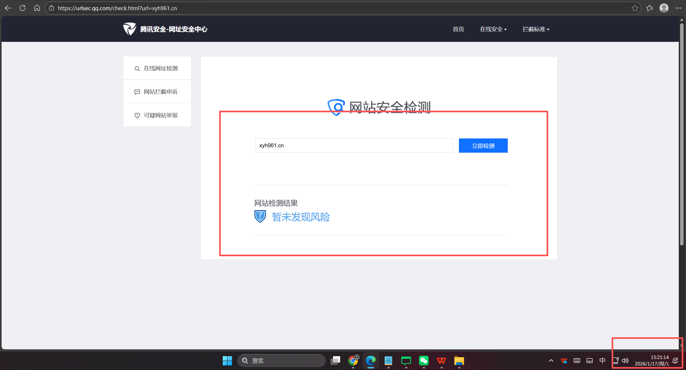686x370 pixels.
Task: Click the browser home icon
Action: tap(37, 8)
